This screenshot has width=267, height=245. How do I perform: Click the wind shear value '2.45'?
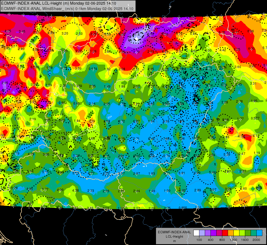pos(239,84)
